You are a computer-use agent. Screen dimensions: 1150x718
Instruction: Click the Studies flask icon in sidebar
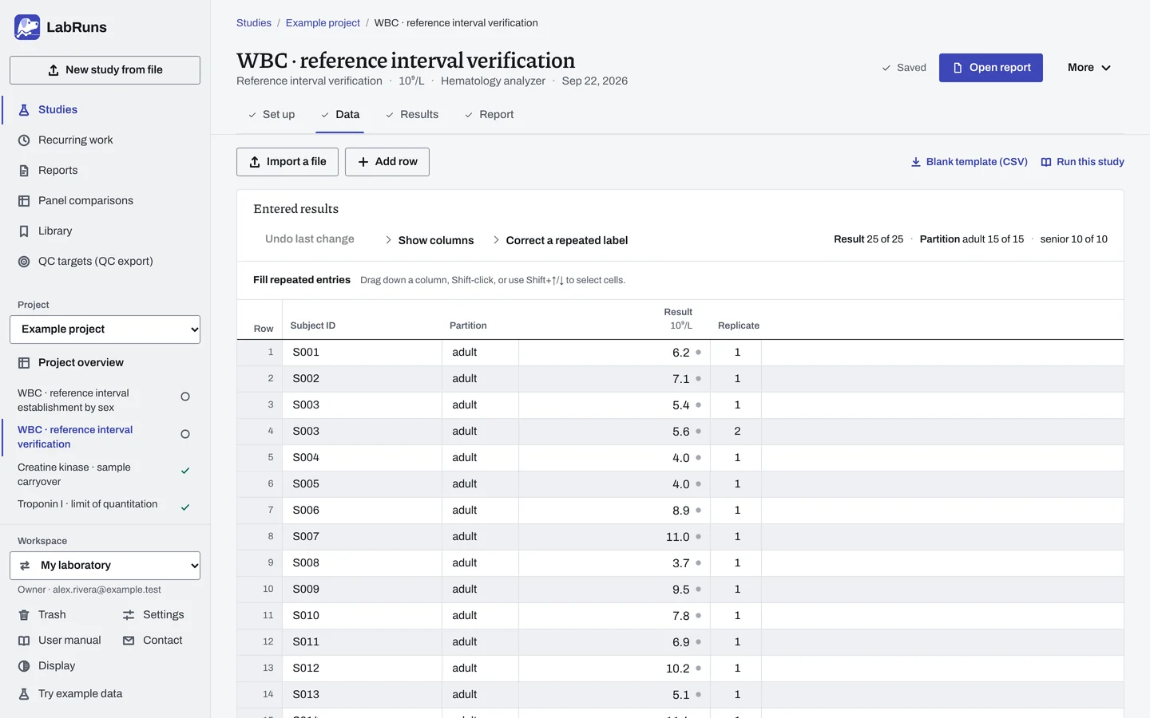[x=24, y=110]
